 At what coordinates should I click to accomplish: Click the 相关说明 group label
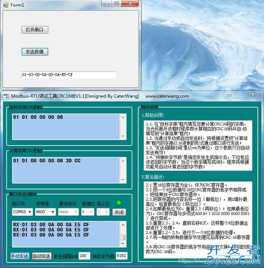pos(149,107)
